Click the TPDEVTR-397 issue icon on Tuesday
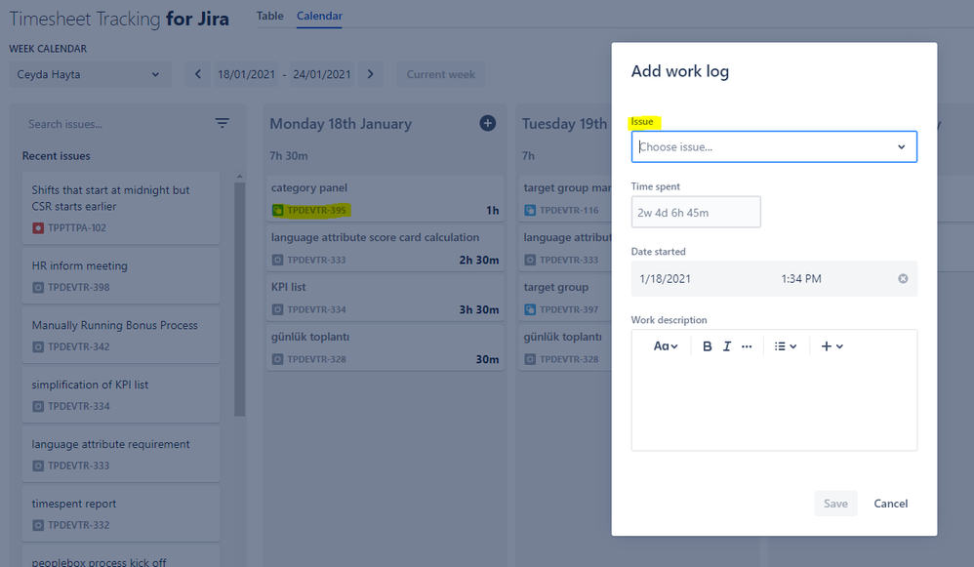Viewport: 974px width, 567px height. pyautogui.click(x=530, y=309)
